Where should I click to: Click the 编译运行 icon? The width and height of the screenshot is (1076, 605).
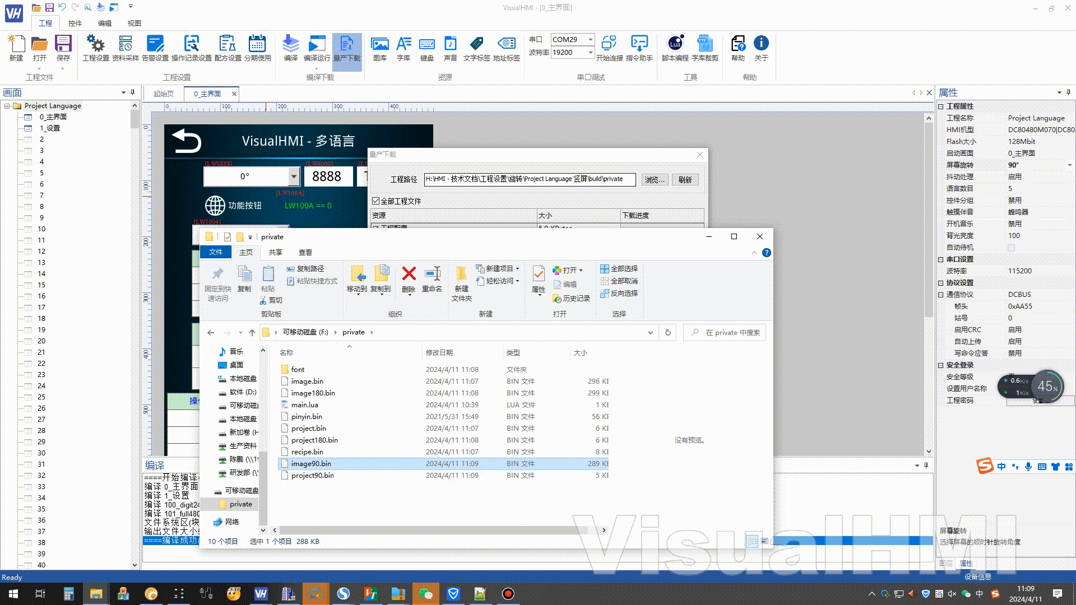[x=317, y=45]
